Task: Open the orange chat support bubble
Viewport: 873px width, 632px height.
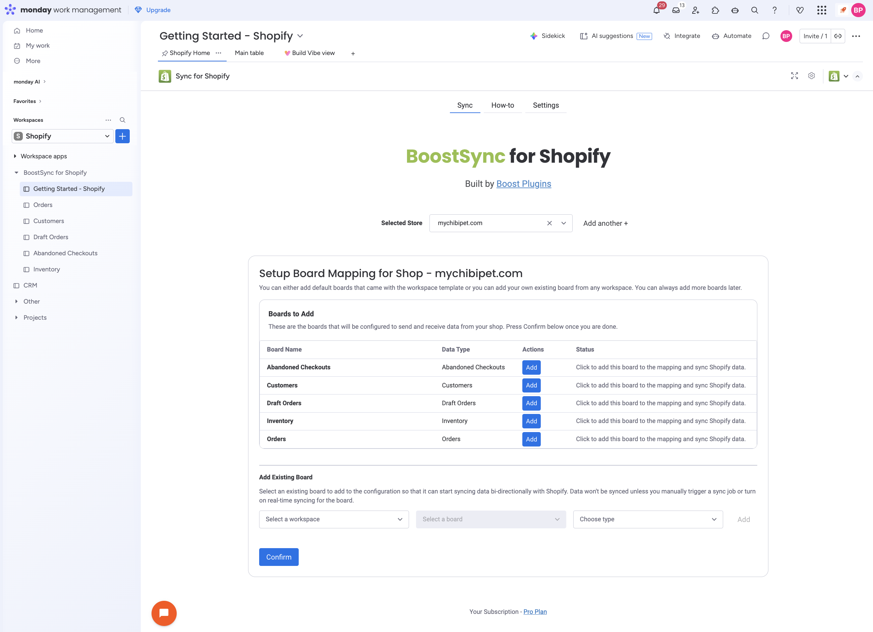Action: [x=164, y=613]
